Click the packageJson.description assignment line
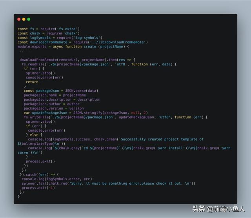251x218 pixels. click(x=62, y=100)
